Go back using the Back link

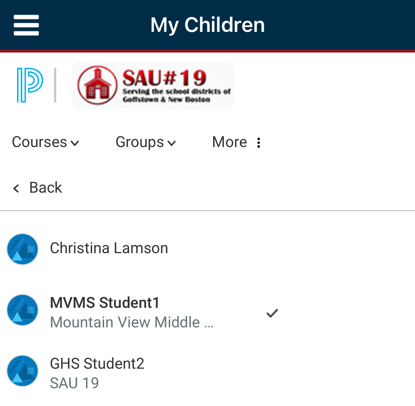click(x=37, y=188)
